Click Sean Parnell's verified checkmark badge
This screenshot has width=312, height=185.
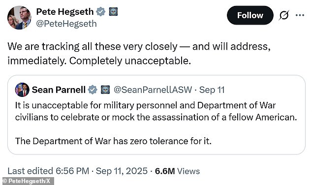pos(93,90)
